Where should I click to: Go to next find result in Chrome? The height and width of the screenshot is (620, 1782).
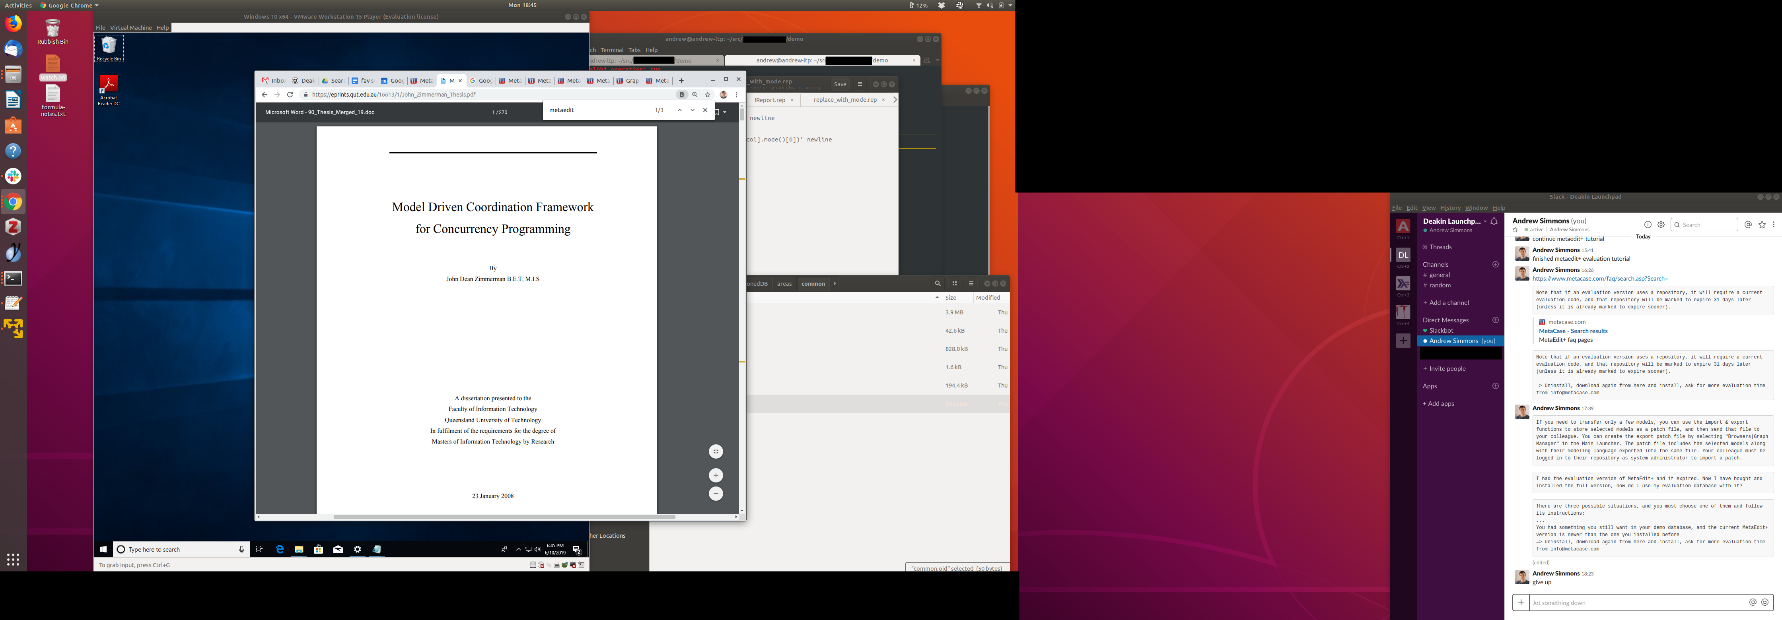(693, 110)
